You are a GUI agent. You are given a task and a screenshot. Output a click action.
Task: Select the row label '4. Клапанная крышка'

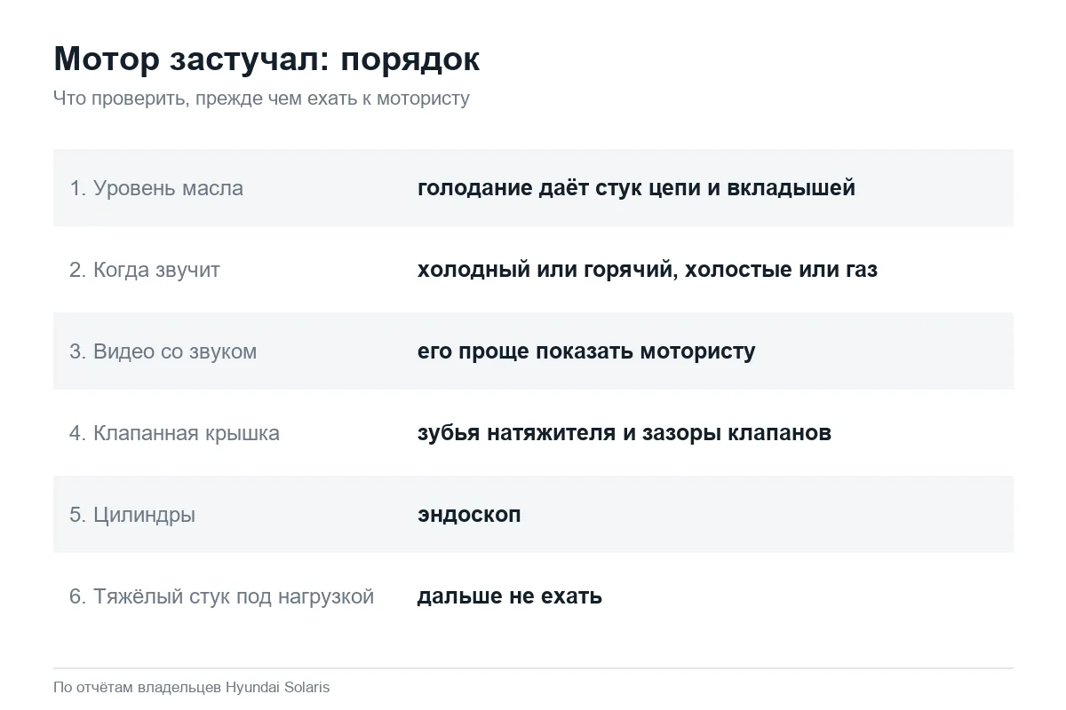click(x=175, y=433)
